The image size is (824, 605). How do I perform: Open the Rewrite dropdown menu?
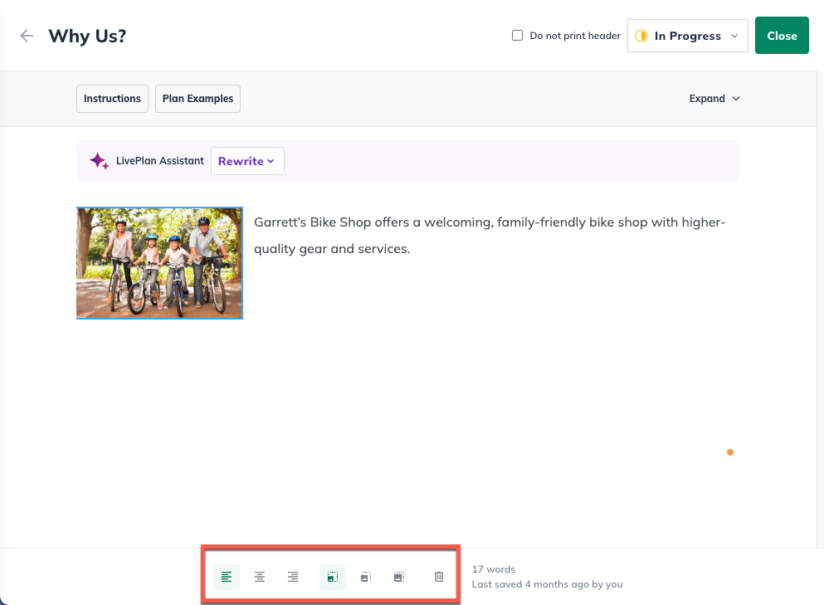click(x=247, y=160)
